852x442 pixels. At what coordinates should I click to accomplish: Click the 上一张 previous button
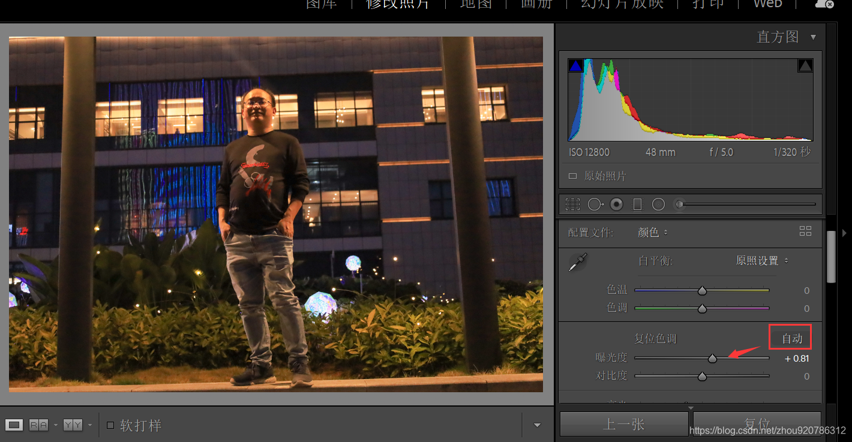pyautogui.click(x=624, y=424)
